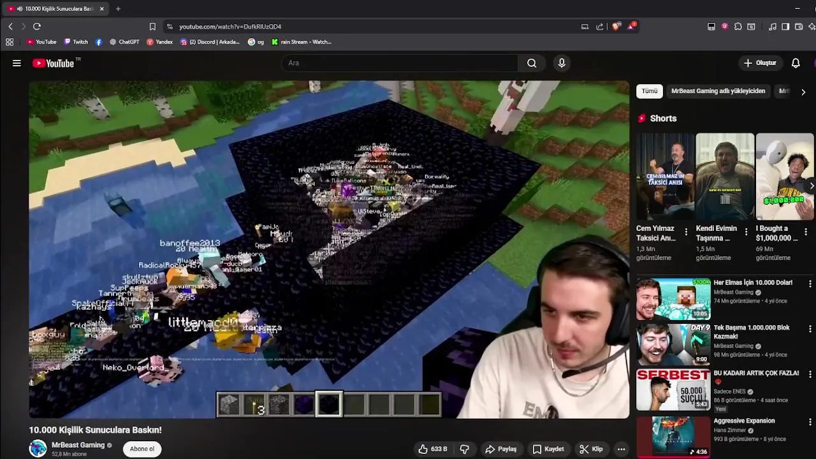
Task: Open the Aggressive Expansion video thumbnail
Action: click(673, 437)
